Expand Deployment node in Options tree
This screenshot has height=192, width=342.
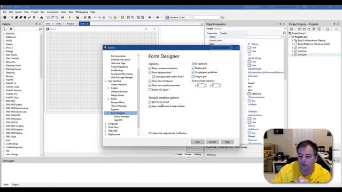click(106, 134)
